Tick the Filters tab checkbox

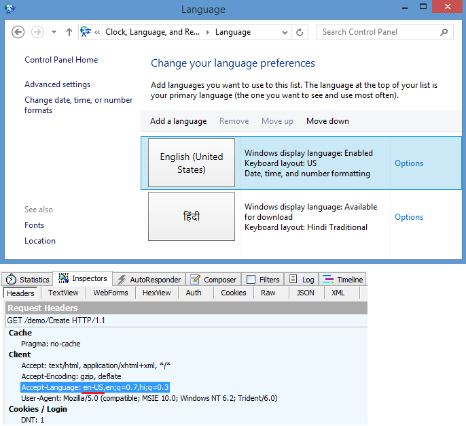coord(251,279)
